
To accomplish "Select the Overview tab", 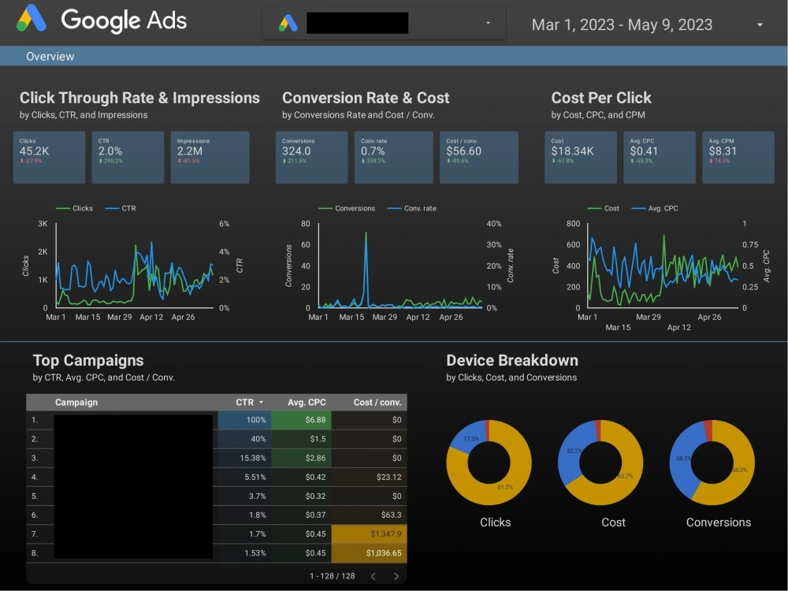I will pyautogui.click(x=50, y=56).
